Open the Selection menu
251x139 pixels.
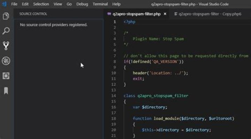(x=41, y=4)
